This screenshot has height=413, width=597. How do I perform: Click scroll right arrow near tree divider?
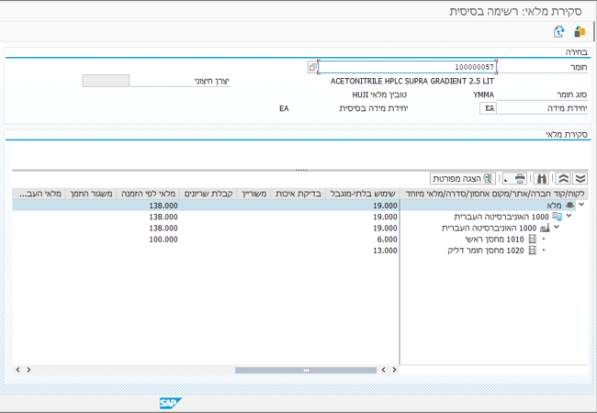point(394,370)
